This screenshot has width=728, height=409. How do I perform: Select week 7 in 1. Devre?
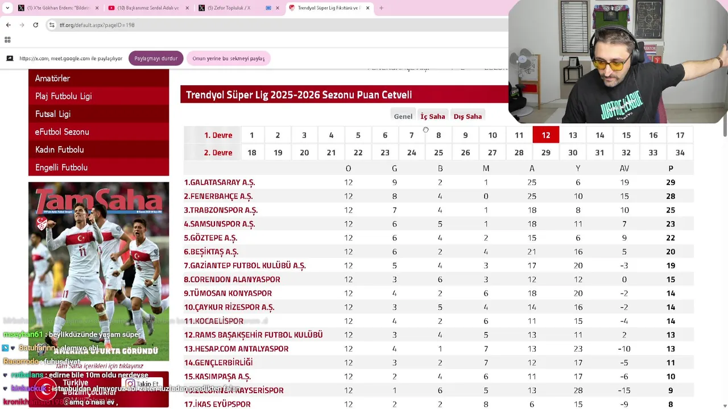click(411, 135)
